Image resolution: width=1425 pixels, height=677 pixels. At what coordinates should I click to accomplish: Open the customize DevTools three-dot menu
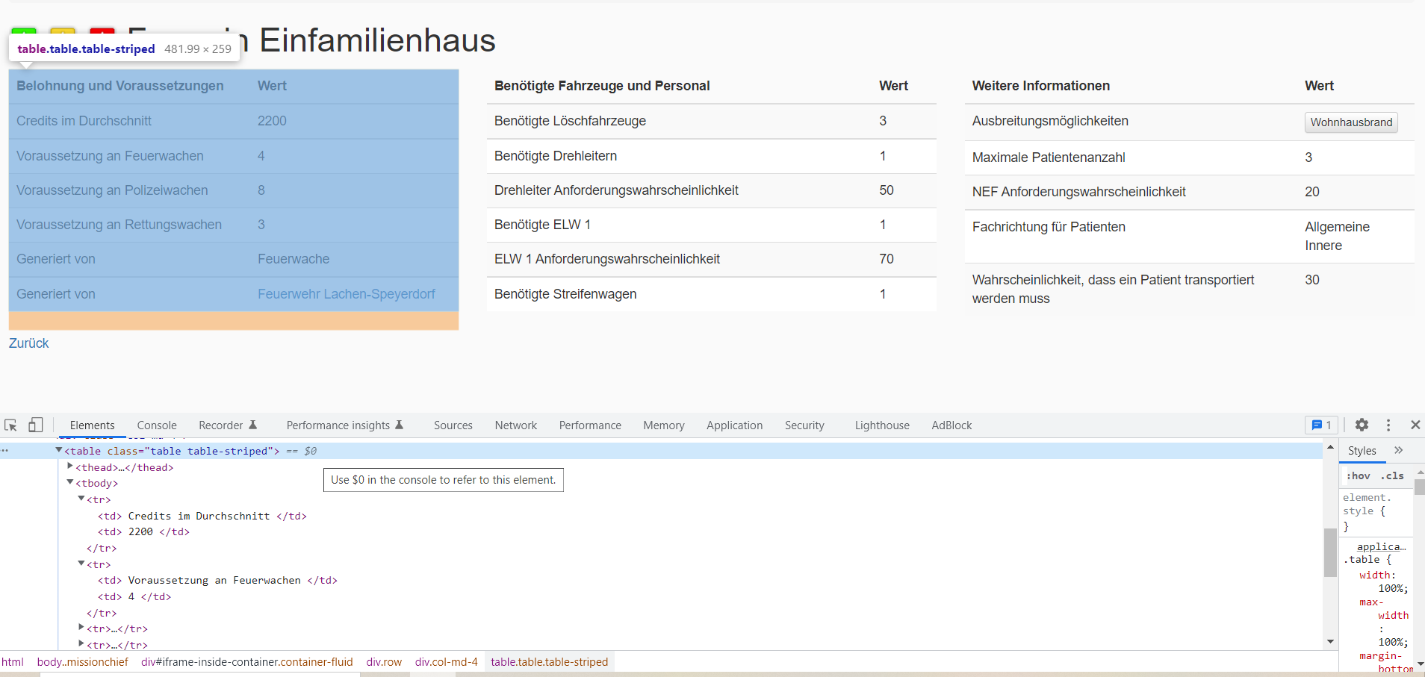pyautogui.click(x=1388, y=425)
